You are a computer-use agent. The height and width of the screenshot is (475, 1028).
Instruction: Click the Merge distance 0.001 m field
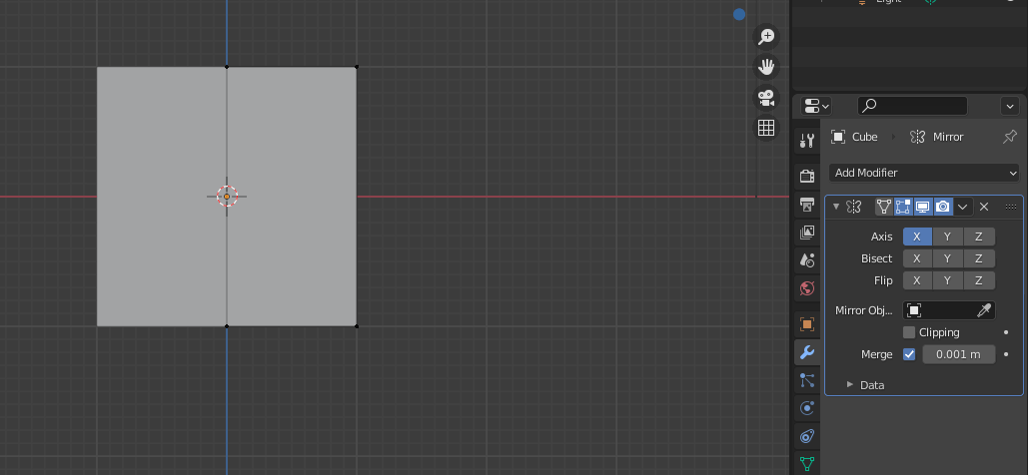(x=958, y=354)
